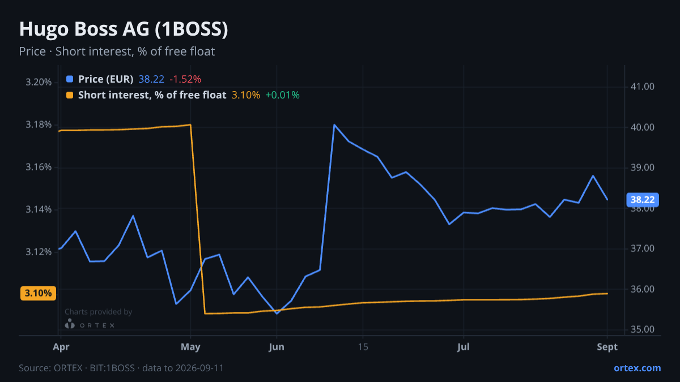
Task: Click the source line 'Source: ORTEX · BIT:1BOSS'
Action: (x=76, y=368)
